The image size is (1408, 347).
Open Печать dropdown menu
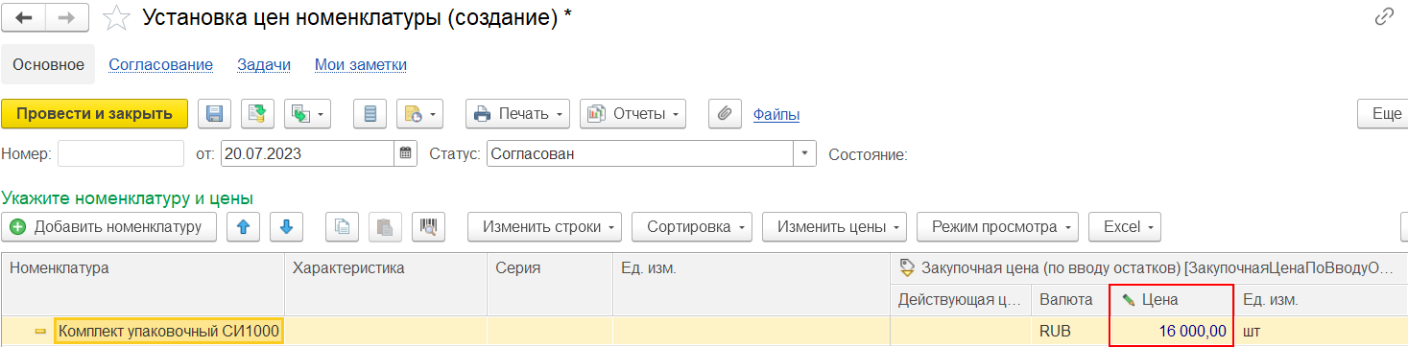click(518, 114)
